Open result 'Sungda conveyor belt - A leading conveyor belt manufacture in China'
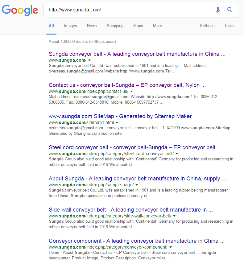Image resolution: width=244 pixels, height=260 pixels. (x=137, y=54)
